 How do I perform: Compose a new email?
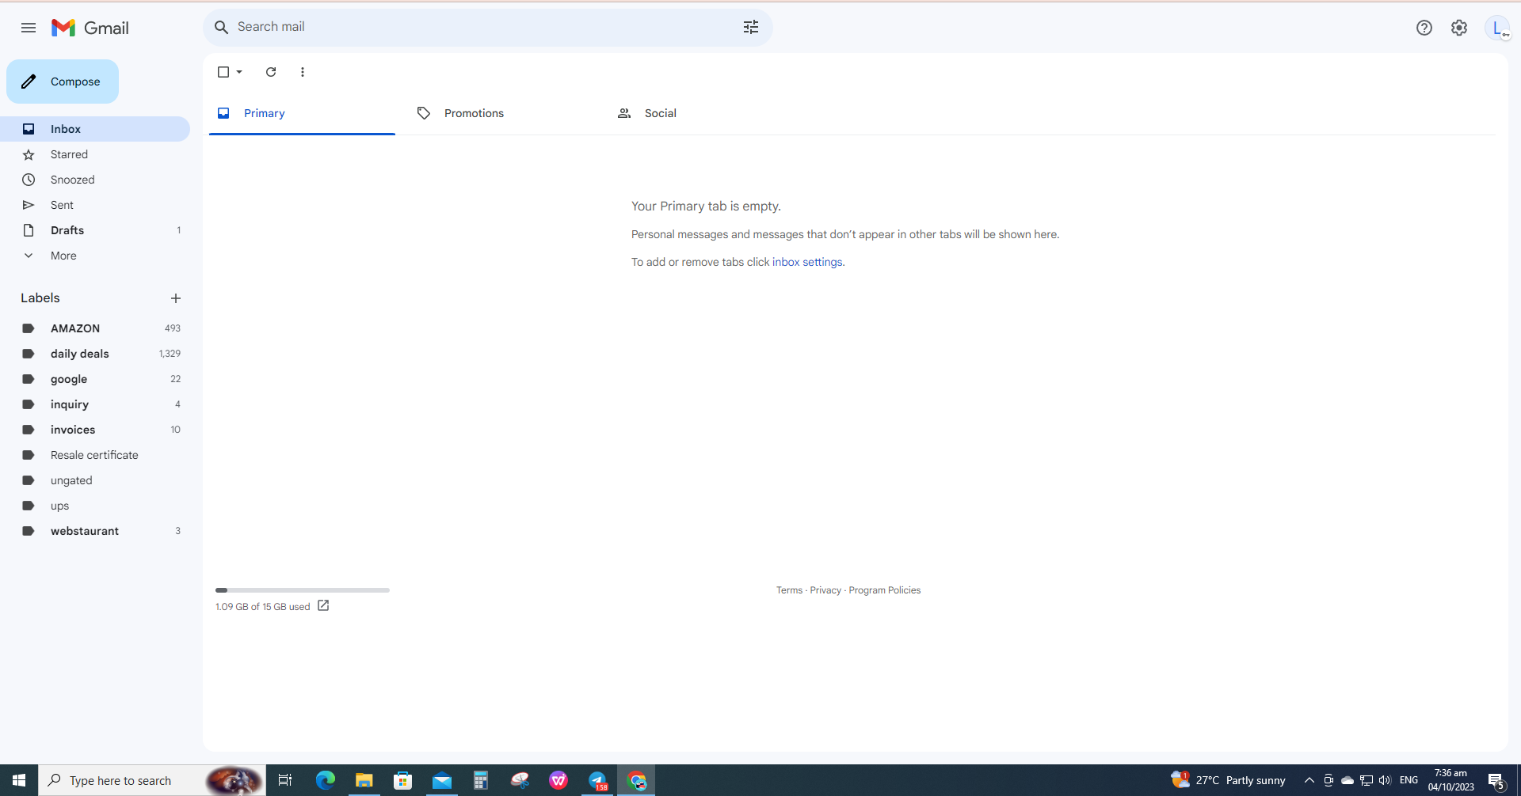[x=63, y=81]
